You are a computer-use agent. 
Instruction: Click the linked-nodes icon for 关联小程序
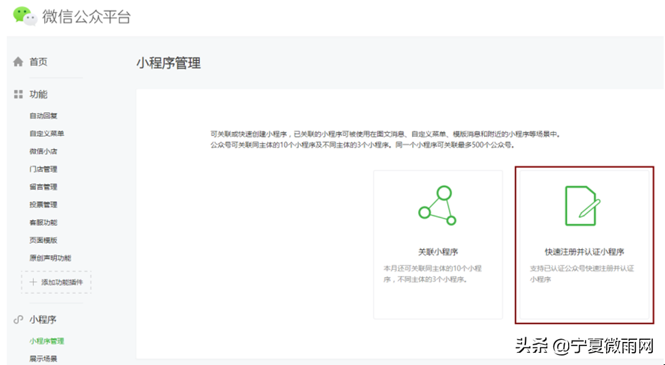[437, 205]
